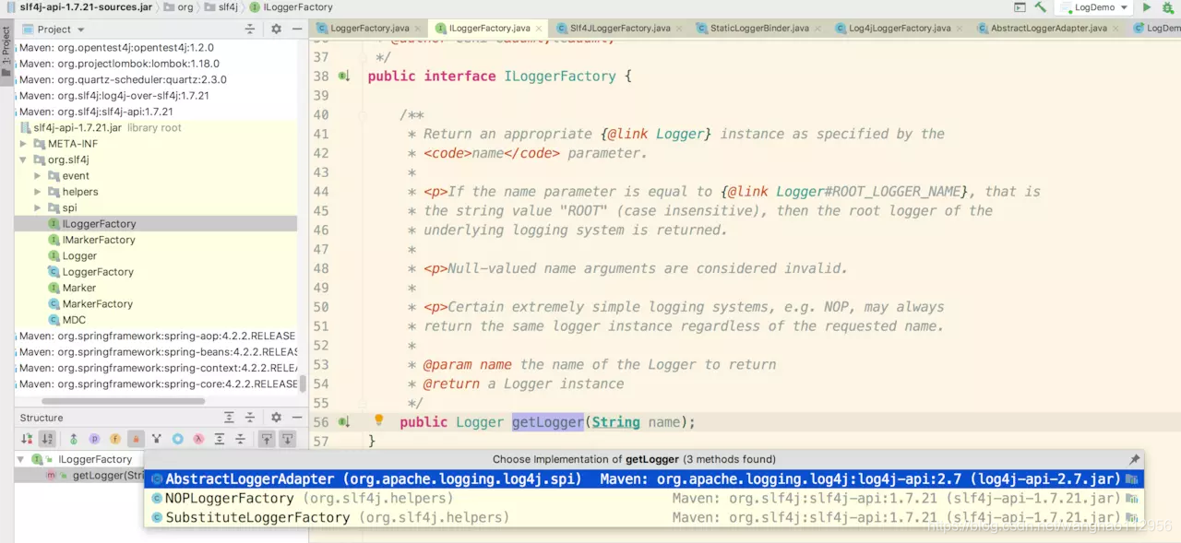
Task: Open the LogDemo run configuration dropdown
Action: (x=1093, y=7)
